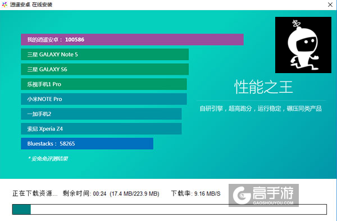Select the 索尼 Xperia Z4 bar
The height and width of the screenshot is (221, 337).
101,129
